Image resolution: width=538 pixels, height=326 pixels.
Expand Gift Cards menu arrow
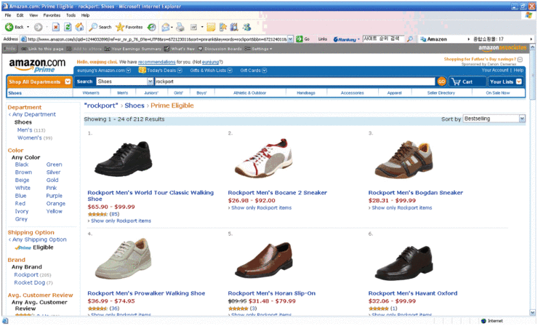pos(265,71)
